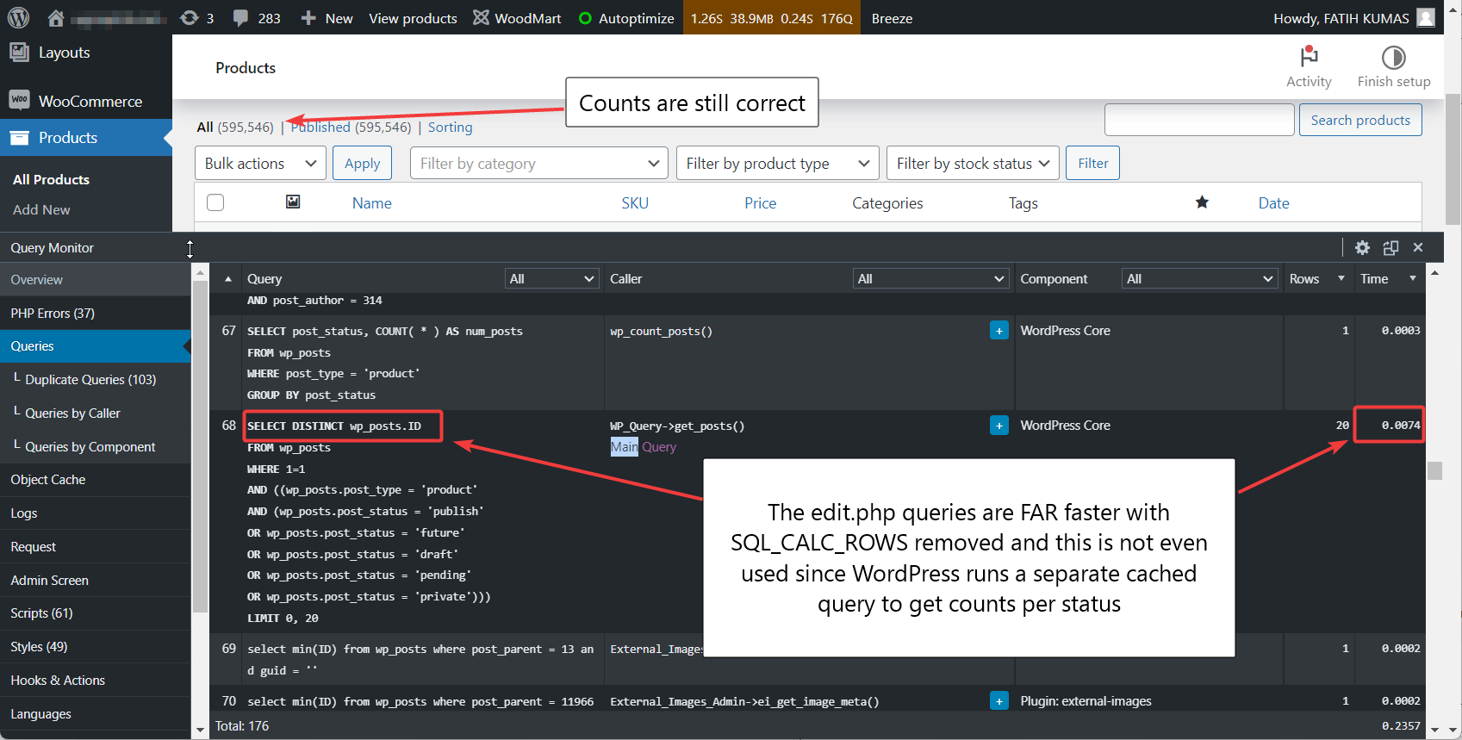Open the site home icon
The image size is (1462, 740).
click(x=56, y=17)
